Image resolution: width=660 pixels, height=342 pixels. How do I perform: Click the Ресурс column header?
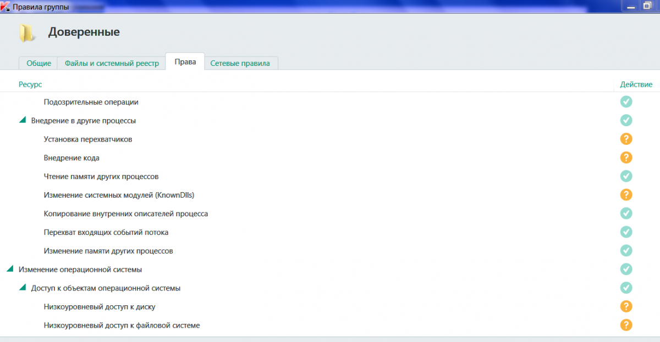click(30, 84)
